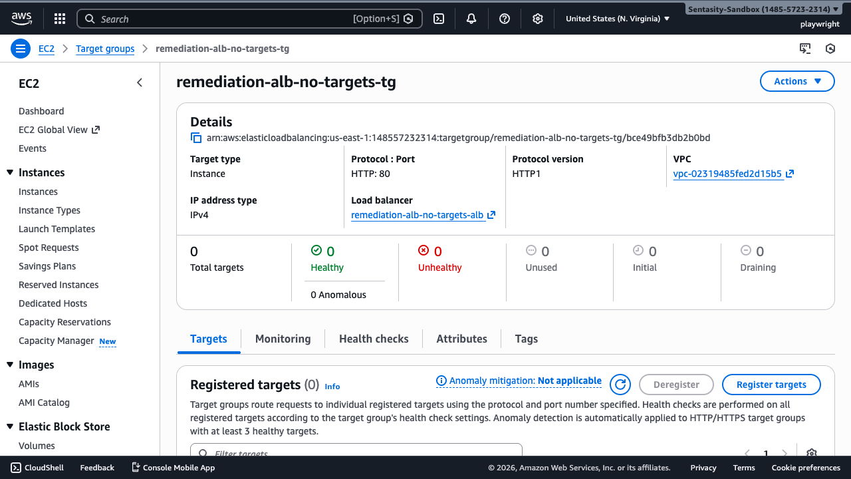851x479 pixels.
Task: Open the Target groups breadcrumb link
Action: coord(105,49)
